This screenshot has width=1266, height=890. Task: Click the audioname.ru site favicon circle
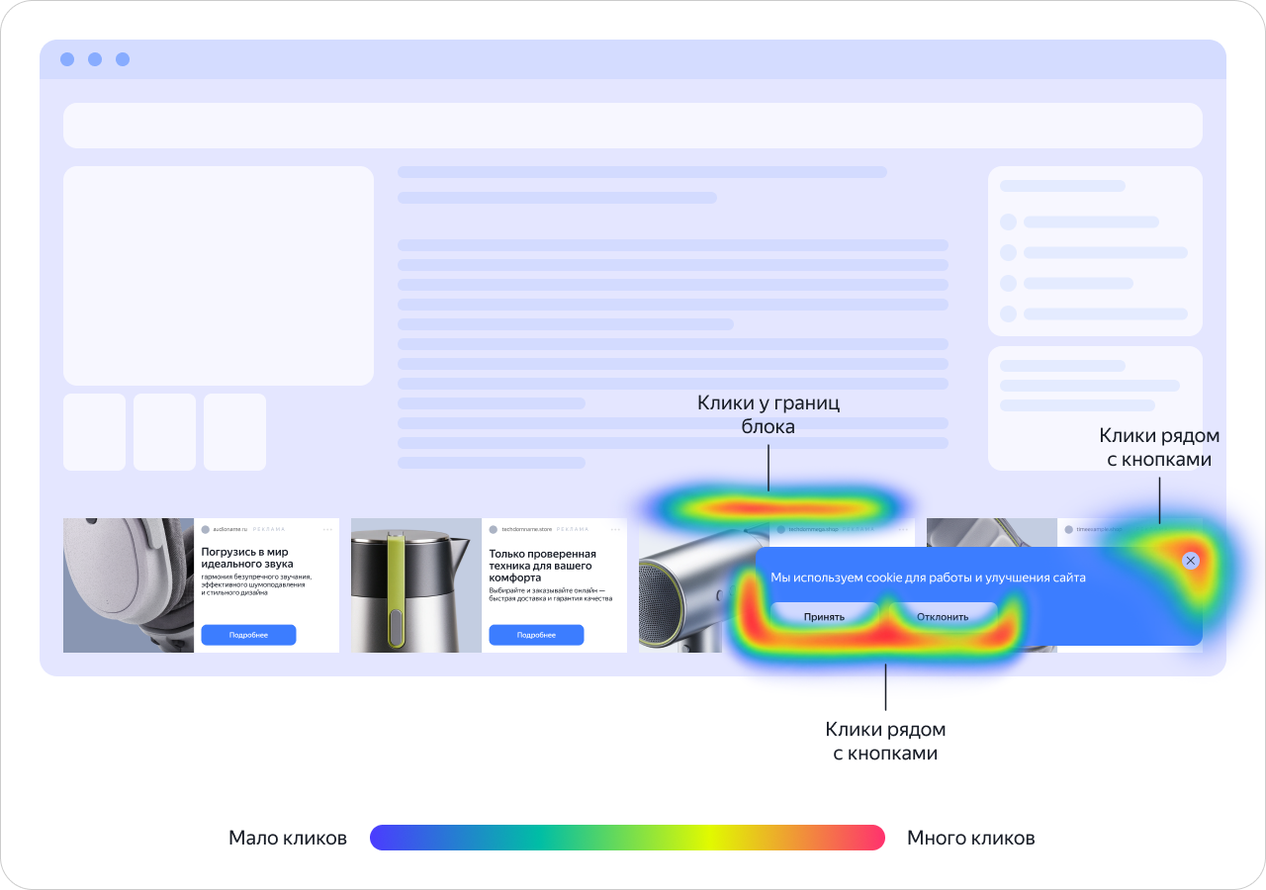coord(206,529)
